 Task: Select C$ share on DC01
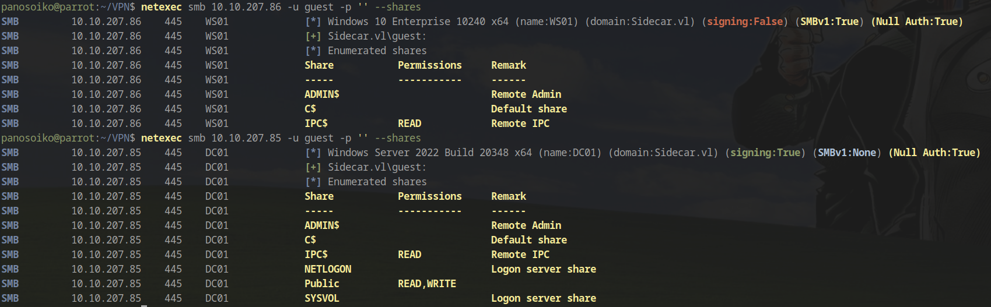click(310, 240)
